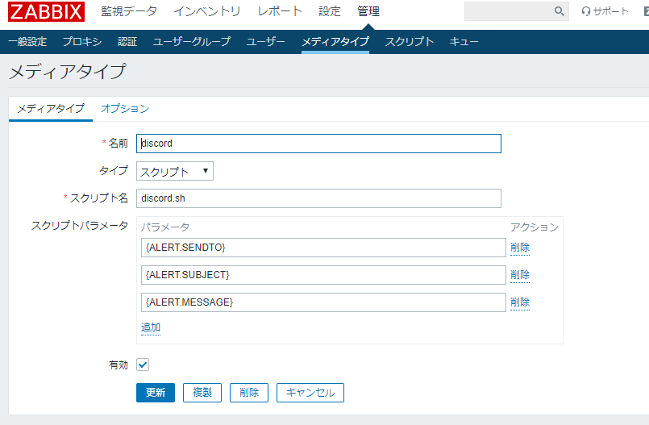Toggle the 有効 checkbox
This screenshot has width=649, height=425.
click(x=143, y=365)
